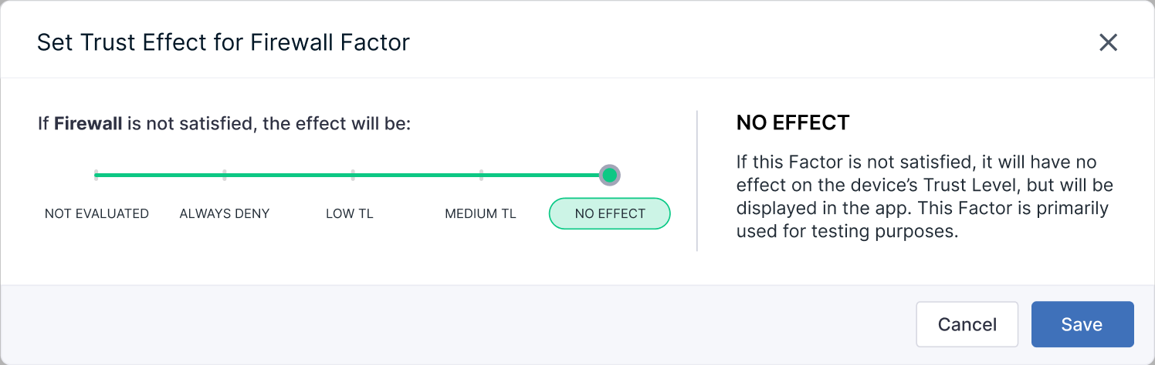Viewport: 1155px width, 365px height.
Task: Choose the ALWAYS DENY effect label
Action: tap(225, 214)
